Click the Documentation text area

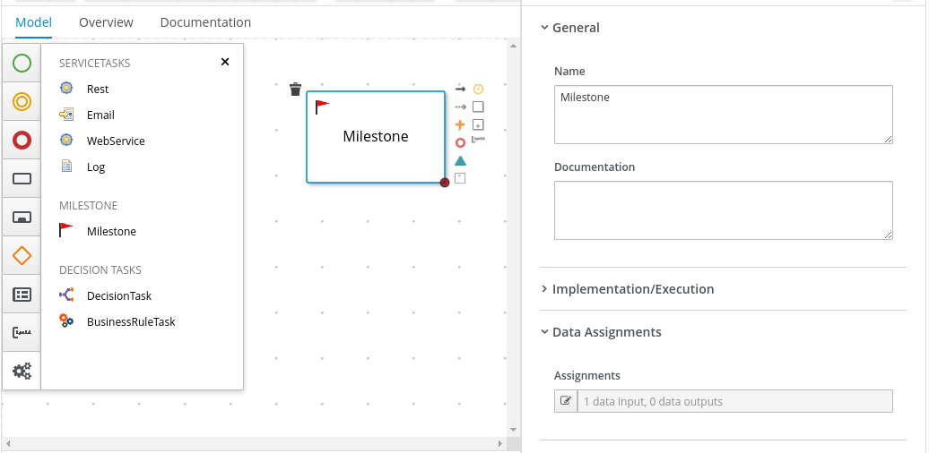tap(723, 210)
